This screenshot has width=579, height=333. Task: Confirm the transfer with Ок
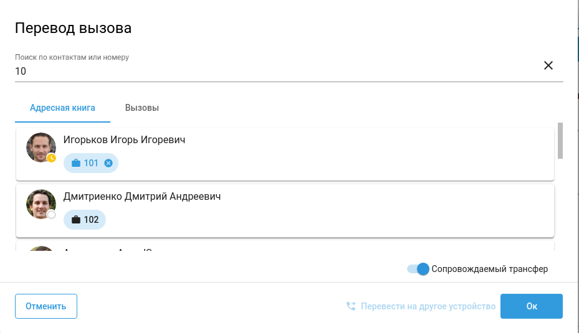[x=531, y=306]
